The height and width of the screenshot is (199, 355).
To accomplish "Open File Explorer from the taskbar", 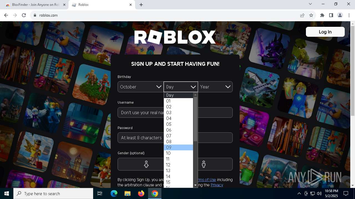I will coord(127,193).
